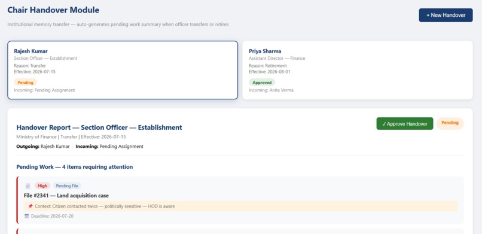Click the Deadline: 2026-07-20 text
The height and width of the screenshot is (234, 482).
52,216
